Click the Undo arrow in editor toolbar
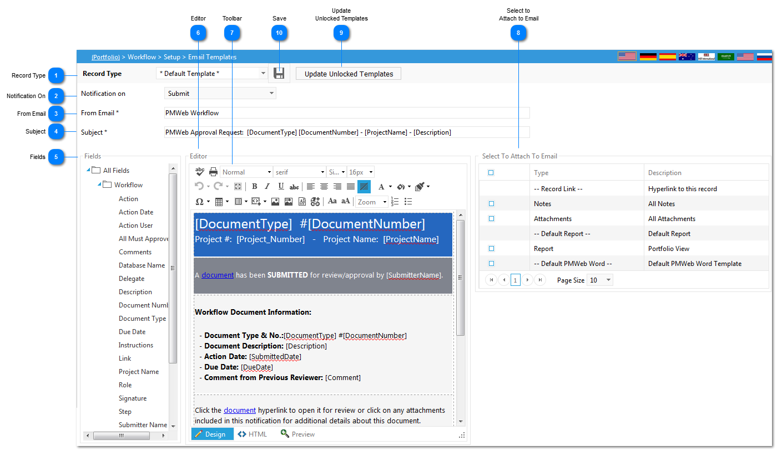 click(199, 187)
